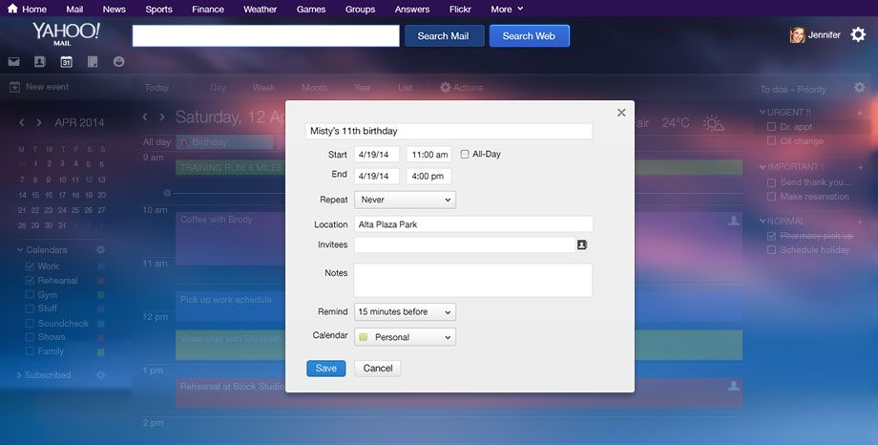The image size is (878, 445).
Task: Add a task to the IMPORTANT list
Action: [x=860, y=167]
